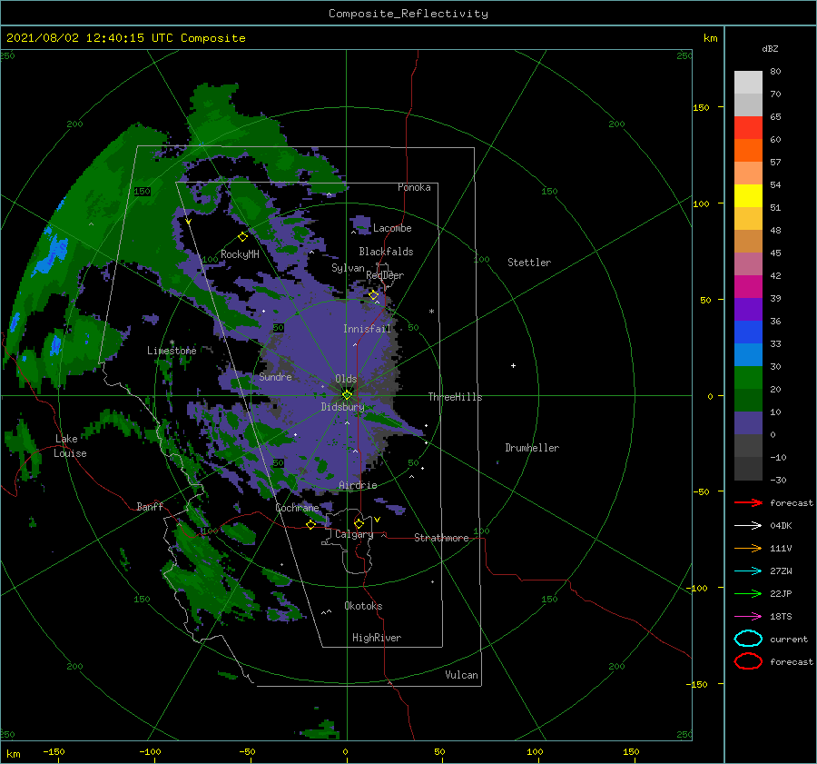The height and width of the screenshot is (764, 817).
Task: Click the magenta 18TS arrow icon
Action: 748,617
